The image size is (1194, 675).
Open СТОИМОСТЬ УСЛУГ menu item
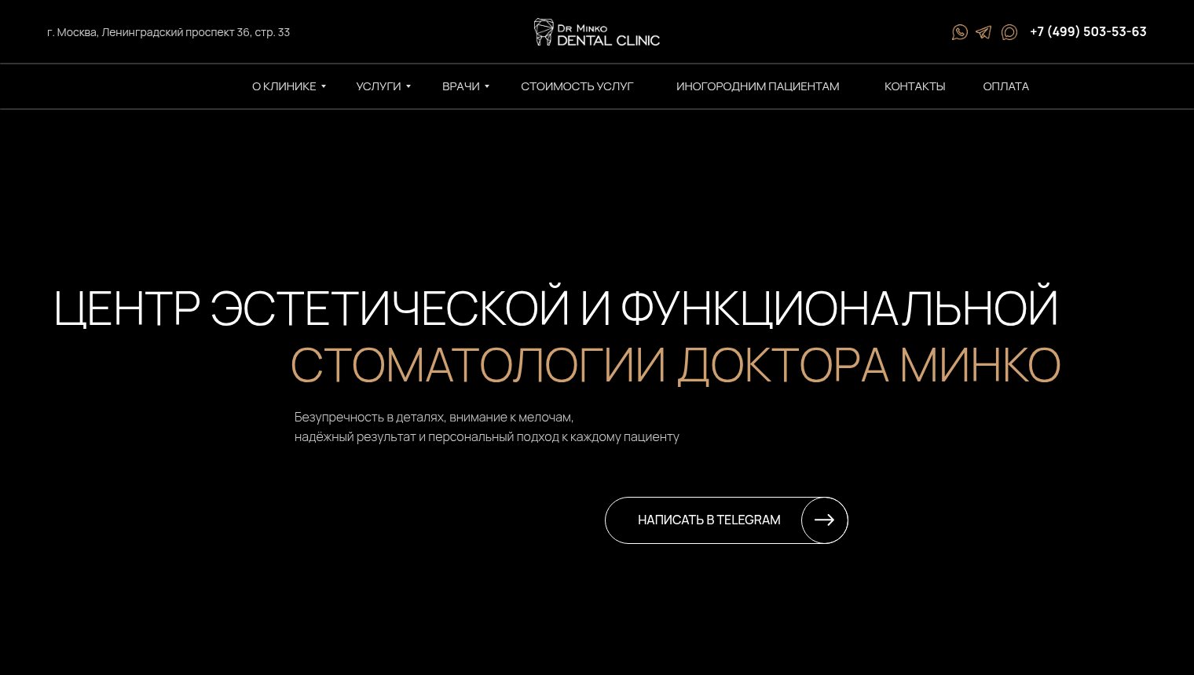click(577, 86)
